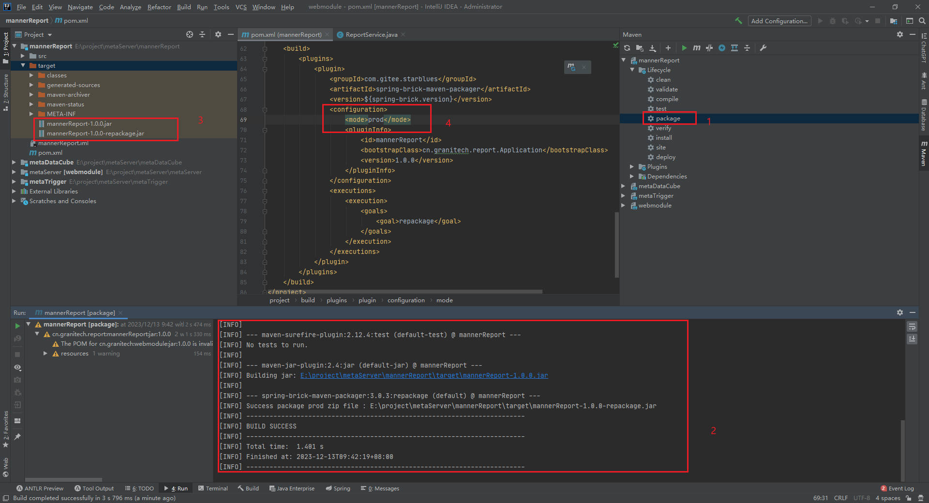Expand metaDataCube module in Project tree
929x503 pixels.
pyautogui.click(x=14, y=162)
